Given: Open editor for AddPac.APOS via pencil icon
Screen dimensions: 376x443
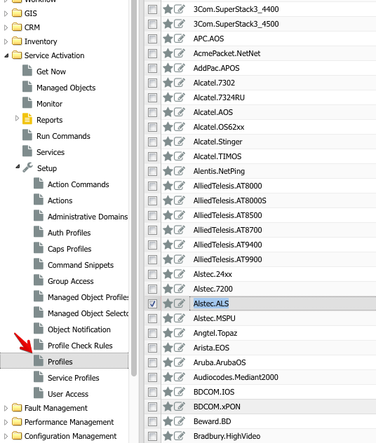Looking at the screenshot, I should pos(180,68).
